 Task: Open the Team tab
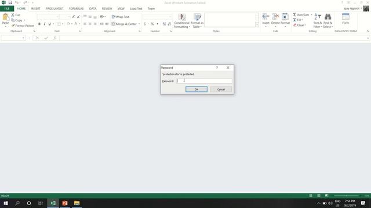[x=151, y=9]
